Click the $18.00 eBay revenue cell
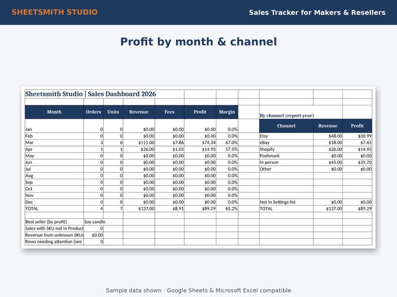The image size is (397, 297). [328, 143]
